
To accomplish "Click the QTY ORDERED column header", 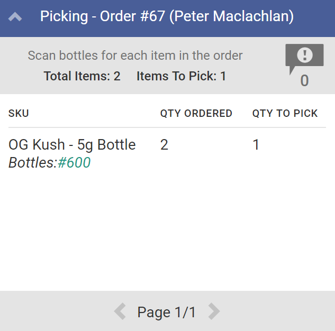I will tap(196, 113).
